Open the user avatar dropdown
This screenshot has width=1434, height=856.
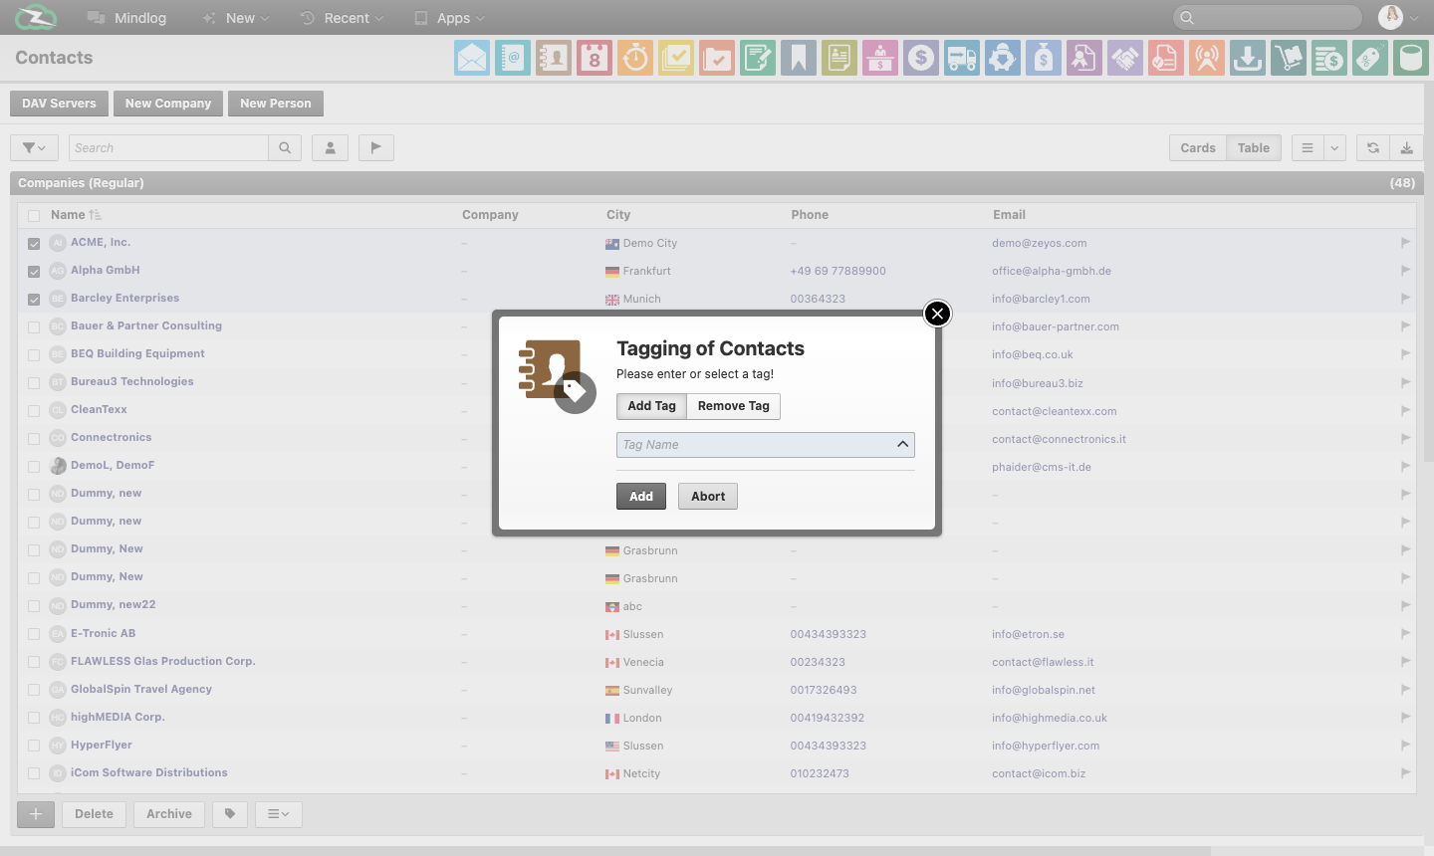click(x=1399, y=17)
